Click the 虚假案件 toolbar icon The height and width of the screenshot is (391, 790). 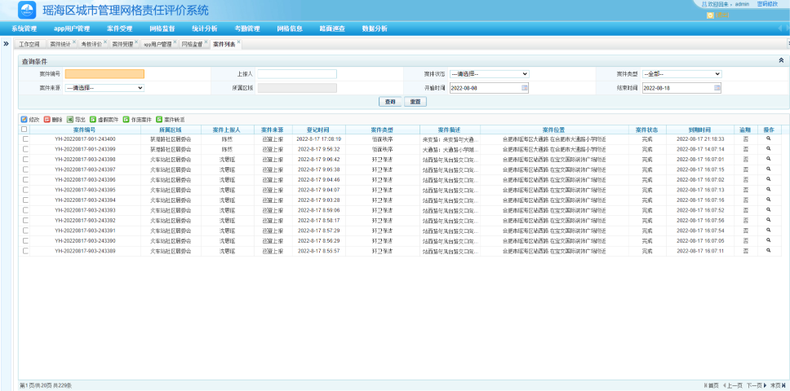click(x=93, y=119)
